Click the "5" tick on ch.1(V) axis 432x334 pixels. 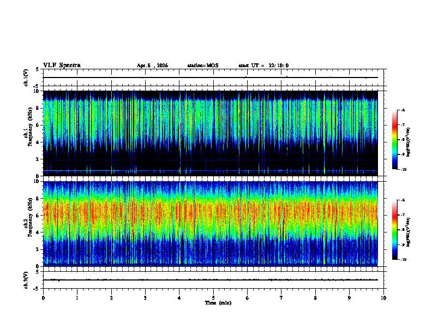click(x=37, y=69)
